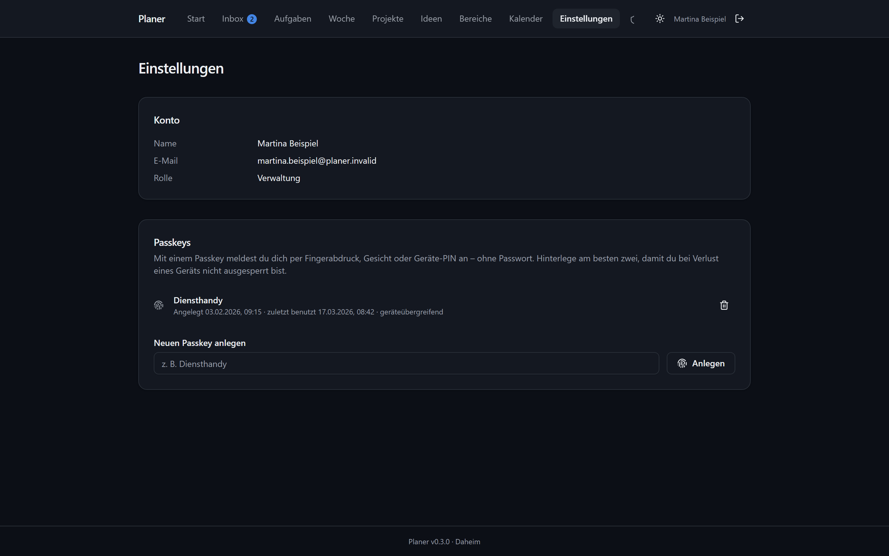Click the logout arrow icon
Viewport: 889px width, 556px height.
point(739,19)
